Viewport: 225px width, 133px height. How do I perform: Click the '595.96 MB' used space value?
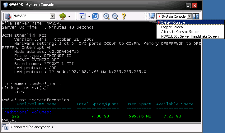[x=140, y=116]
